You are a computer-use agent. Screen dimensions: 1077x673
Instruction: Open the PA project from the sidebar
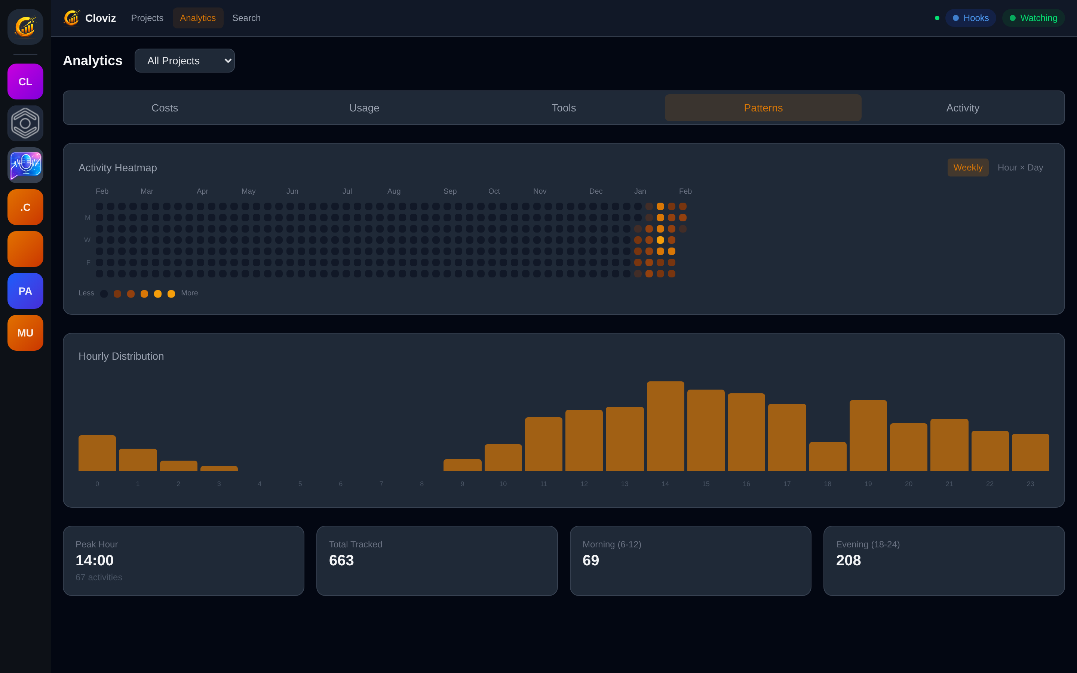pos(25,291)
